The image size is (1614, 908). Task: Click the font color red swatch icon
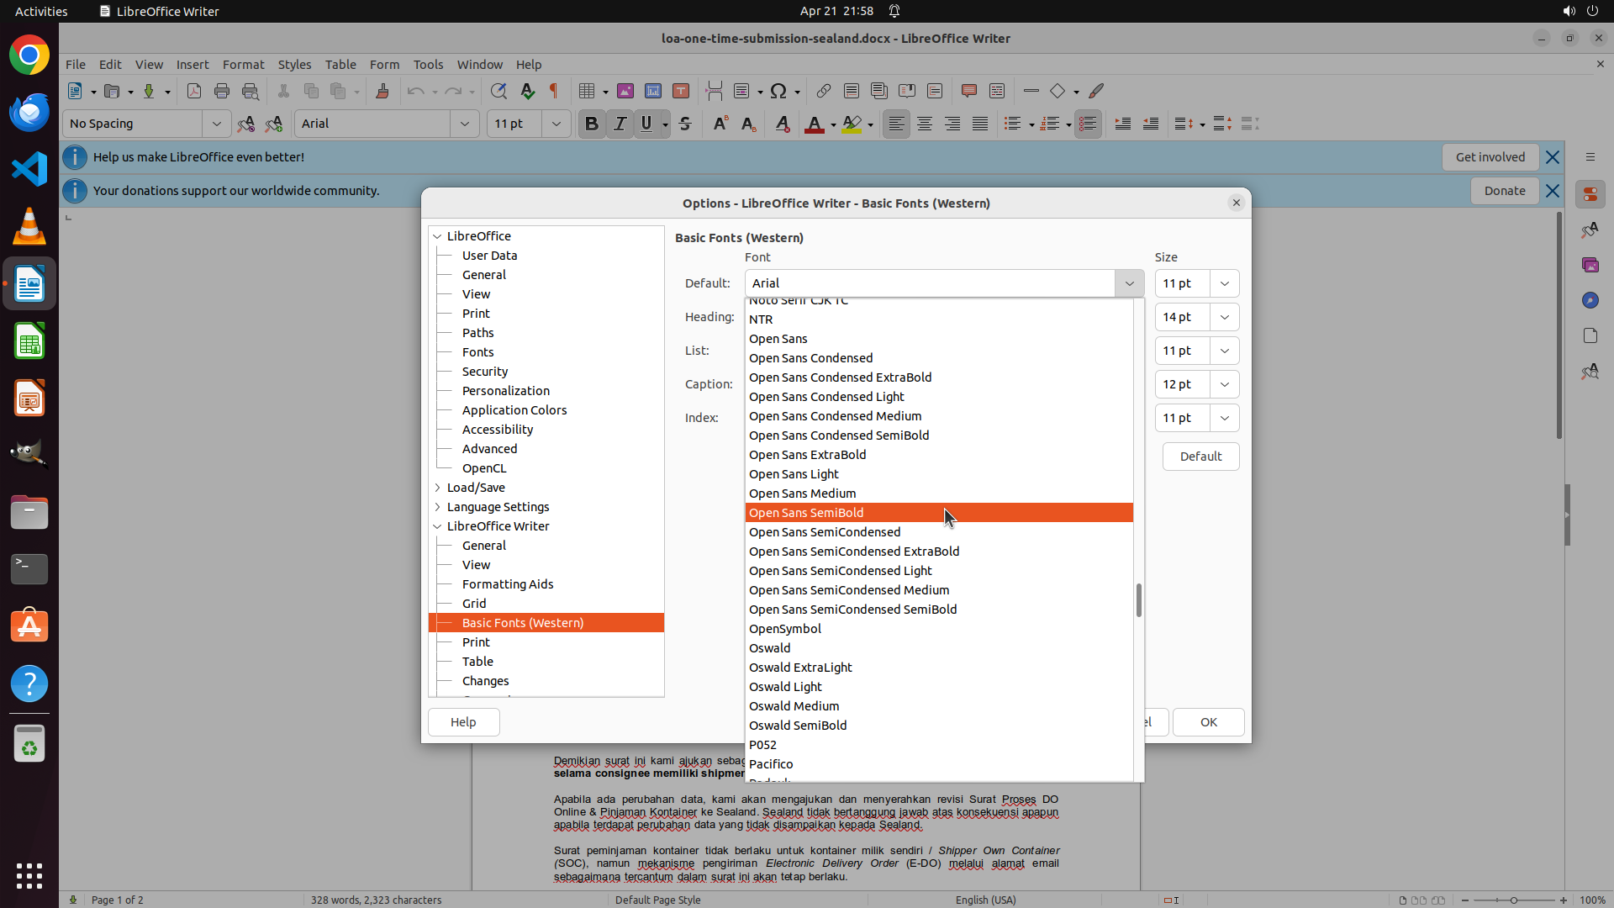tap(814, 124)
